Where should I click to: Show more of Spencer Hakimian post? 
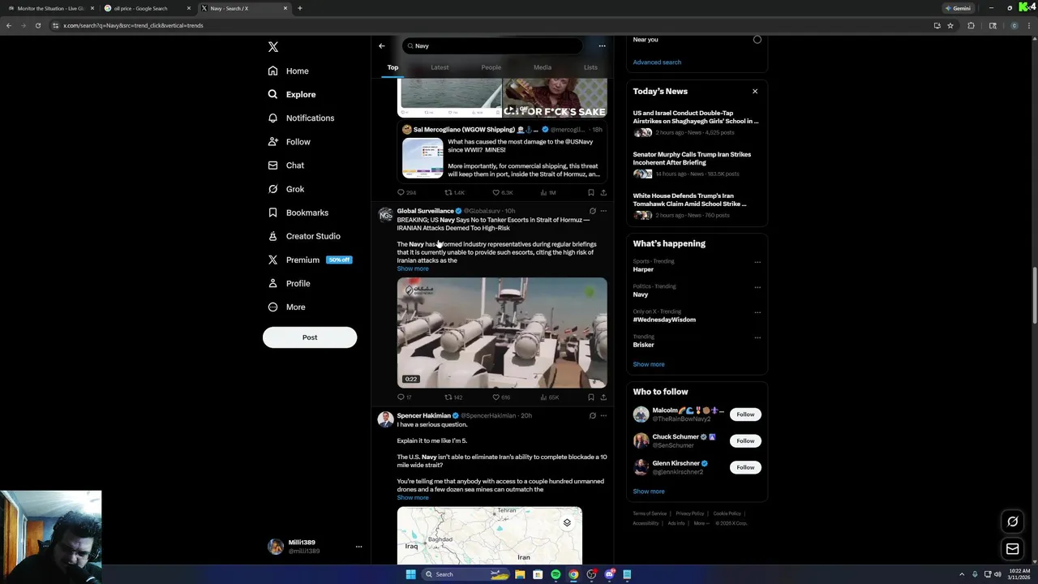[413, 497]
